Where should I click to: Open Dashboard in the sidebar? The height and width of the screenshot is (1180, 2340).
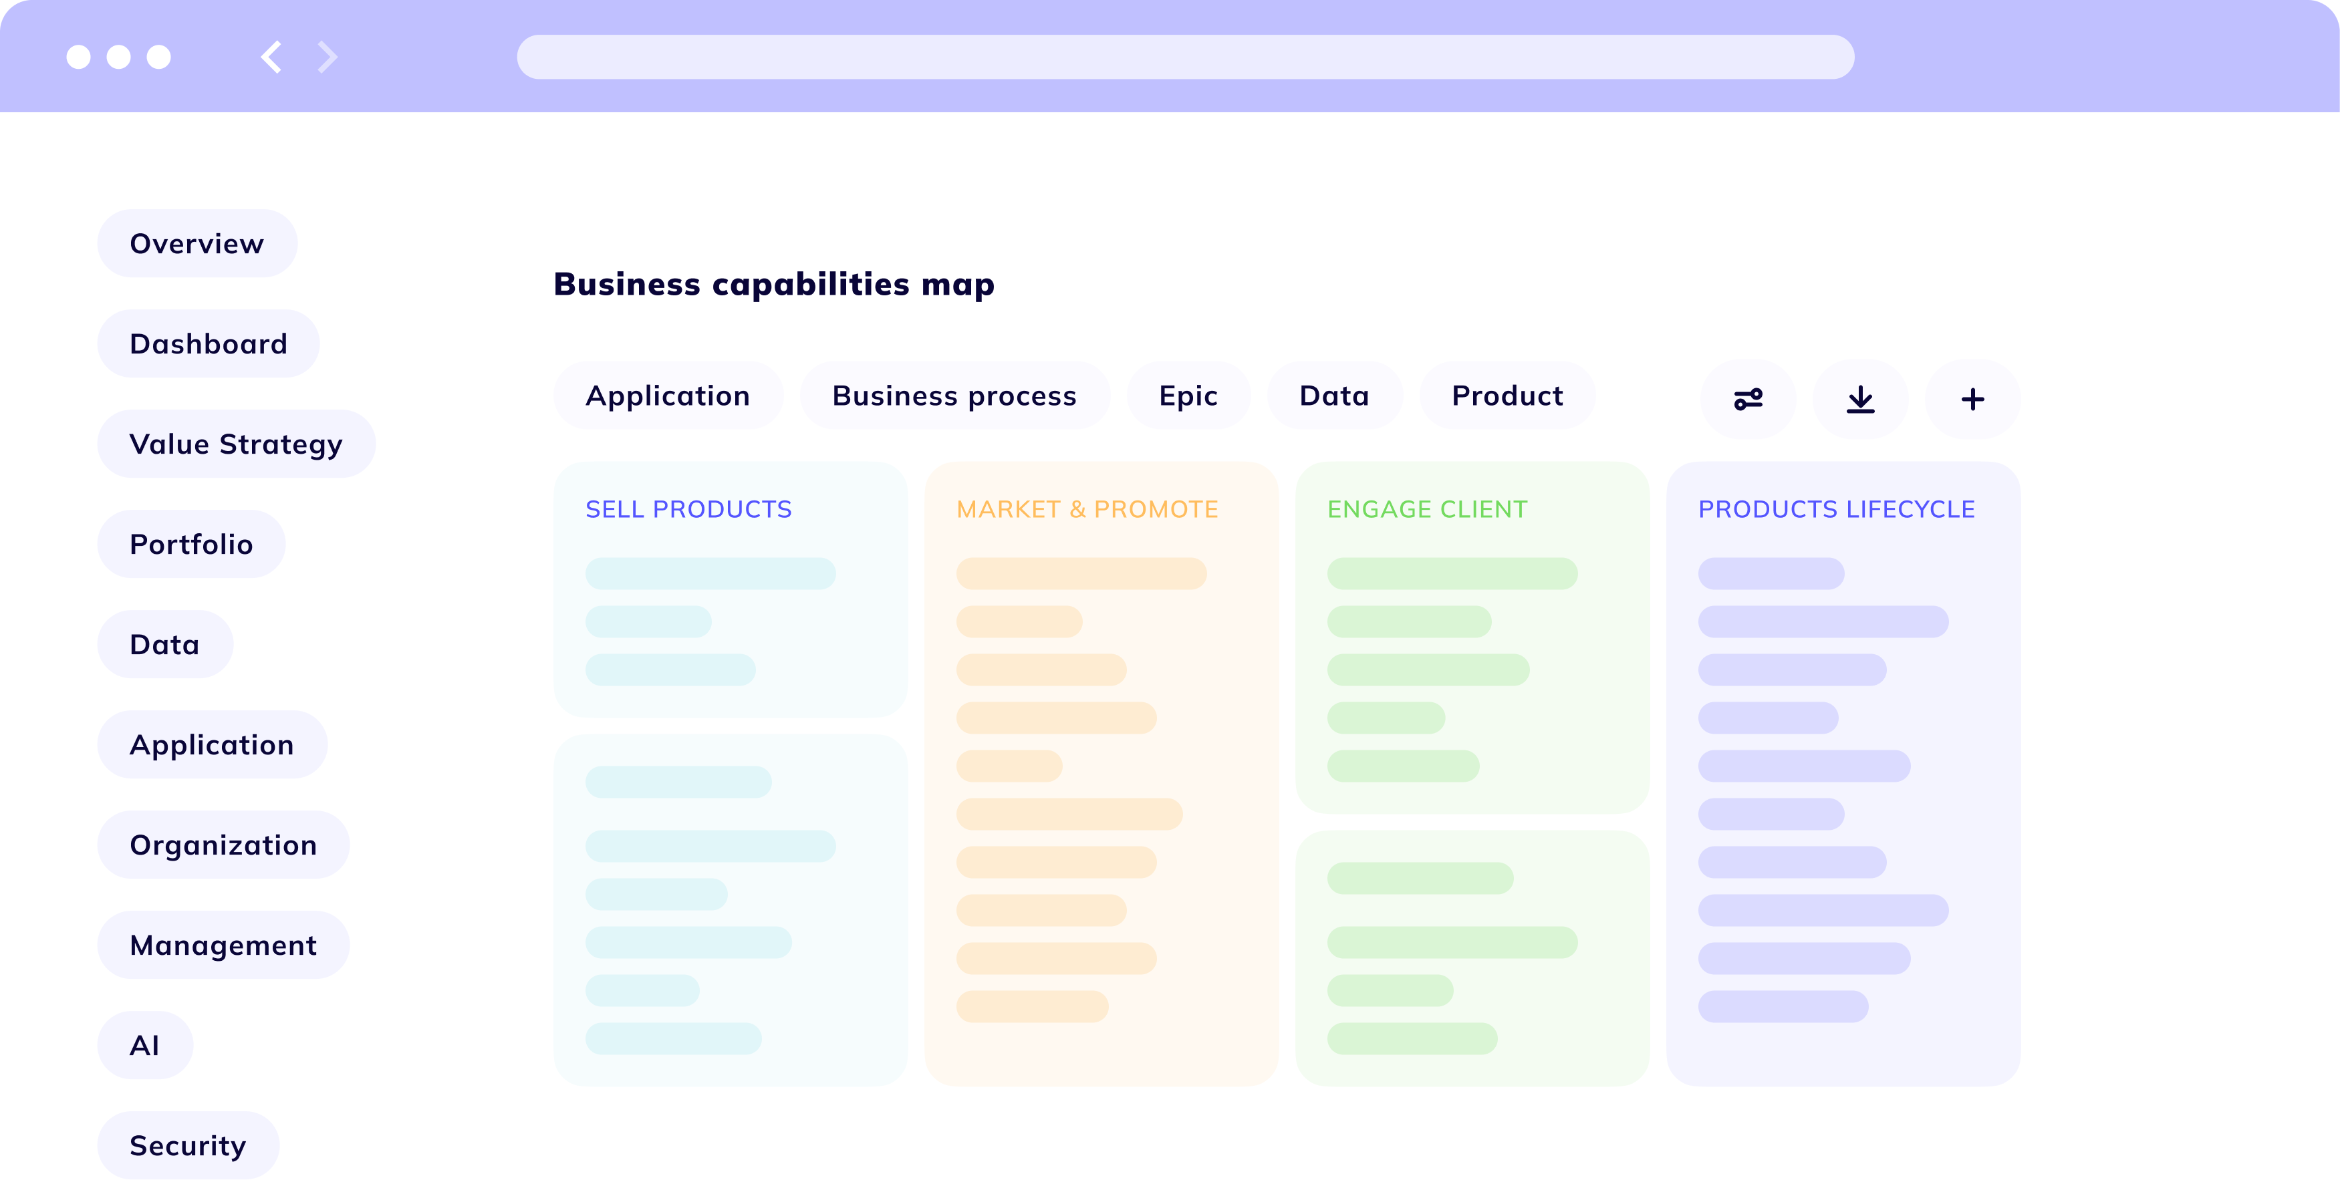coord(208,343)
